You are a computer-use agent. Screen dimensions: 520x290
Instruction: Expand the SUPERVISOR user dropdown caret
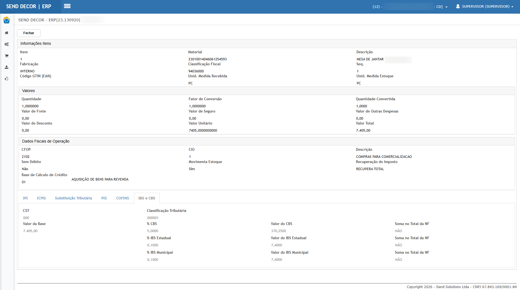click(x=512, y=7)
